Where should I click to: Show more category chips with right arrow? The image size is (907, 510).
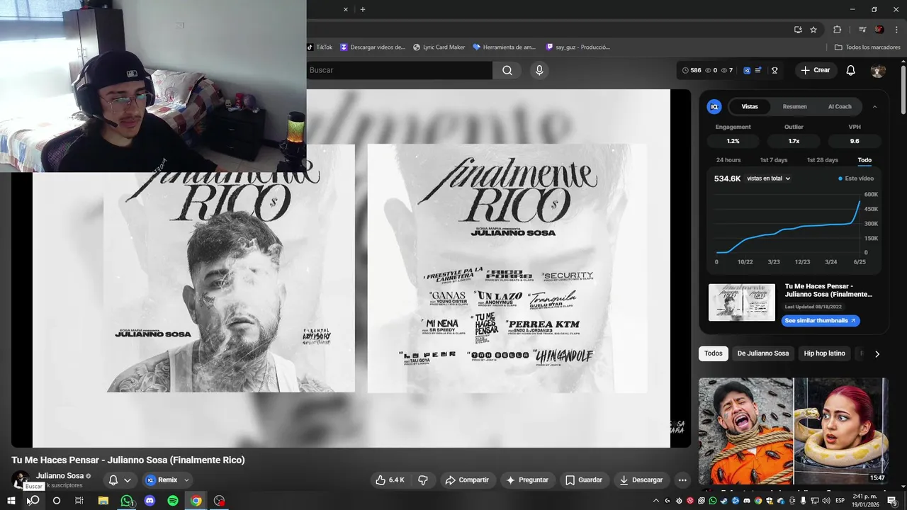click(877, 353)
